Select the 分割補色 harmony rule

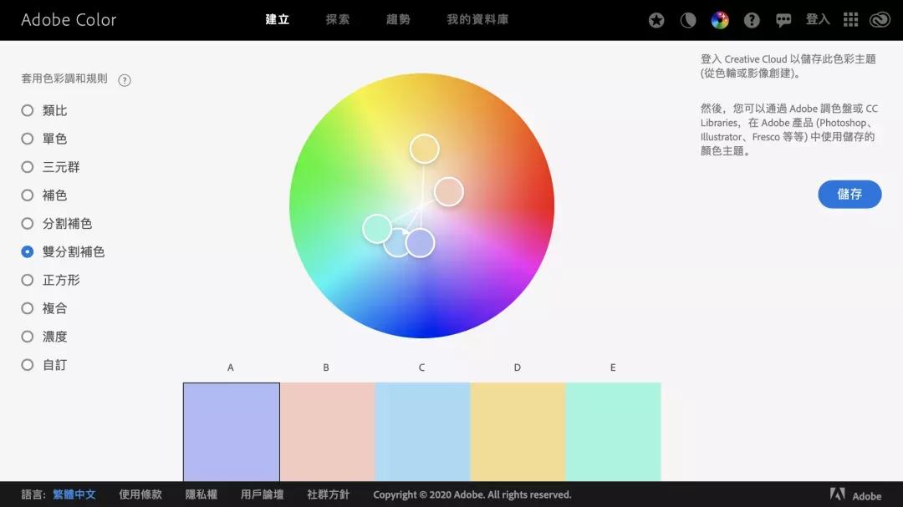point(57,223)
